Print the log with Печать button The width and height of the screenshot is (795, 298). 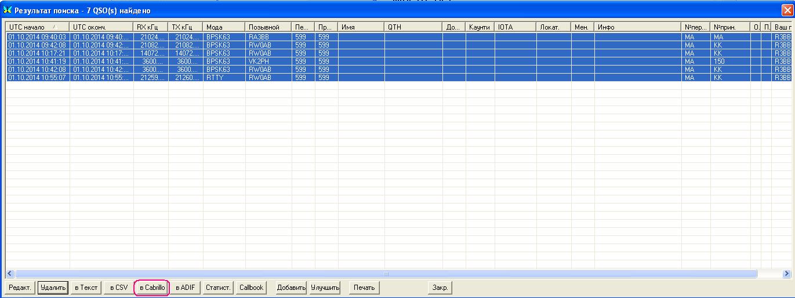point(365,288)
